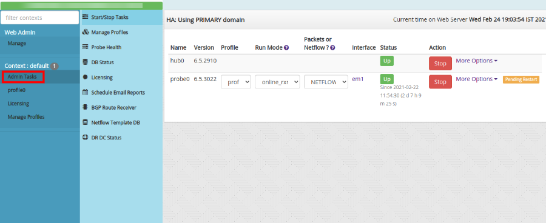Click the Start/Stop Tasks icon
Screen dimensions: 546x223
(85, 17)
